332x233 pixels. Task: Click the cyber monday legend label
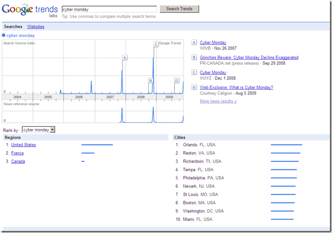pos(21,35)
